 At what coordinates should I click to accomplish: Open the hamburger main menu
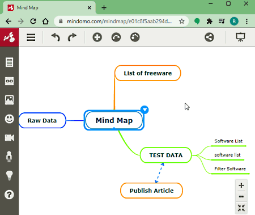coord(31,37)
